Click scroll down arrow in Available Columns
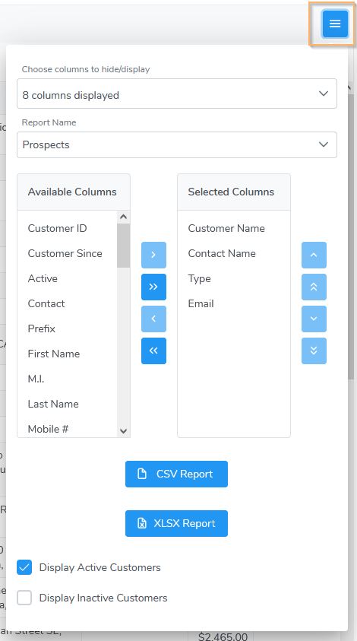Viewport: 357px width, 641px height. [123, 431]
